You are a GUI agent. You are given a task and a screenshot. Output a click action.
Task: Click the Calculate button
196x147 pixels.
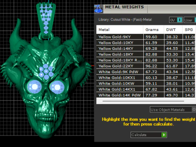click(149, 135)
